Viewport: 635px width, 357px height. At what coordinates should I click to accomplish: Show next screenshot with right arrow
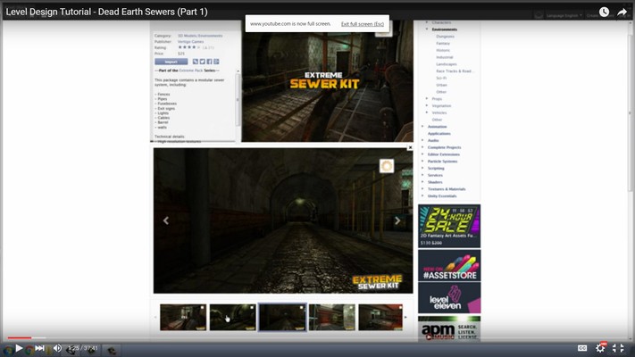click(x=397, y=220)
